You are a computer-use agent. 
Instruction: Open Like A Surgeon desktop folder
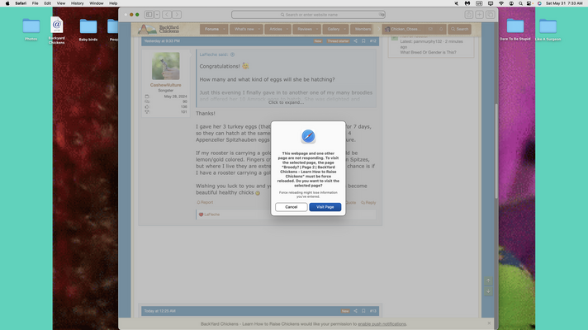548,30
